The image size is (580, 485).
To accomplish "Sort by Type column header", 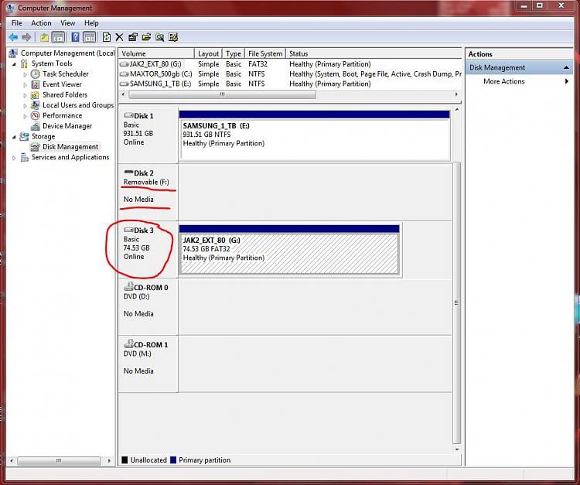I will [x=234, y=53].
